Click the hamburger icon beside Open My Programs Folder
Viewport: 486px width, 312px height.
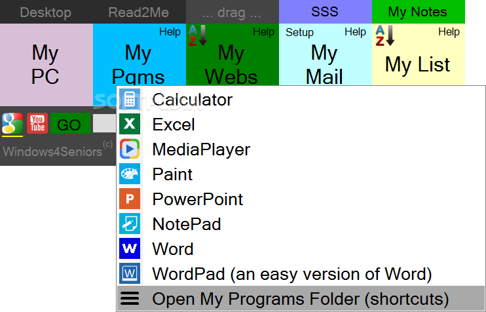click(130, 298)
